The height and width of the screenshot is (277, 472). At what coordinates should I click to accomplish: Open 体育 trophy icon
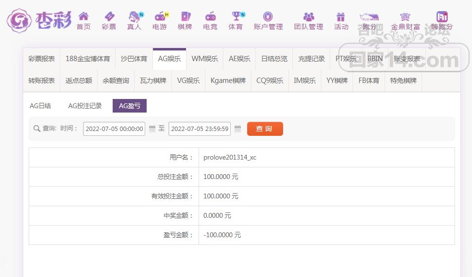coord(236,16)
